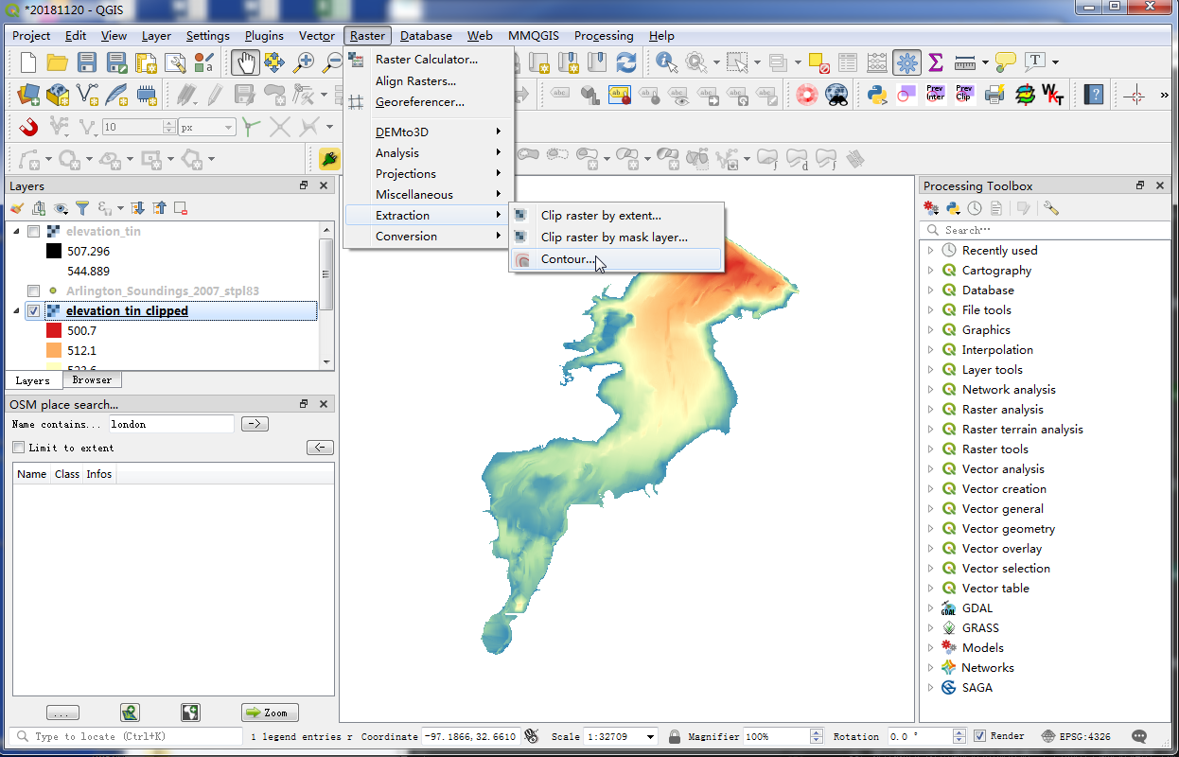
Task: Click the Map Tips speech bubble icon
Action: pyautogui.click(x=1005, y=63)
